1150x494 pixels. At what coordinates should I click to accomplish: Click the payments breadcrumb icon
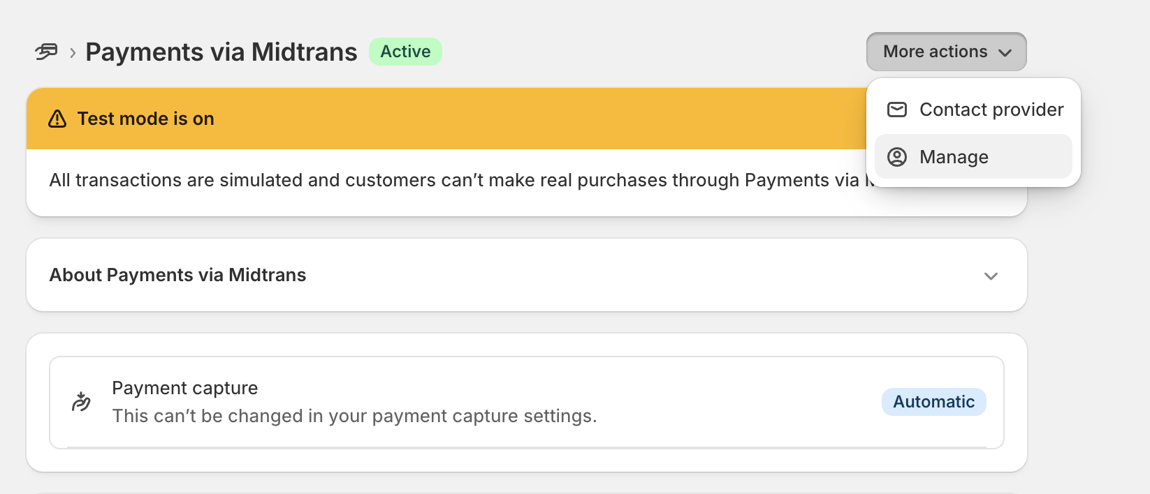tap(46, 52)
